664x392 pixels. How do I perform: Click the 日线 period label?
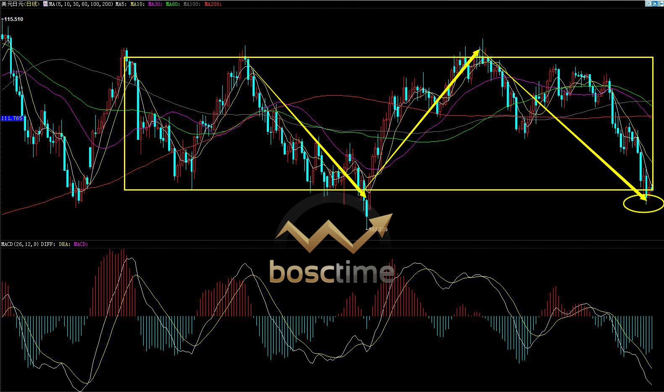[x=31, y=4]
